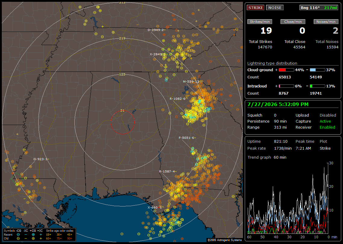Toggle the Noises/min counter button

[x=326, y=22]
